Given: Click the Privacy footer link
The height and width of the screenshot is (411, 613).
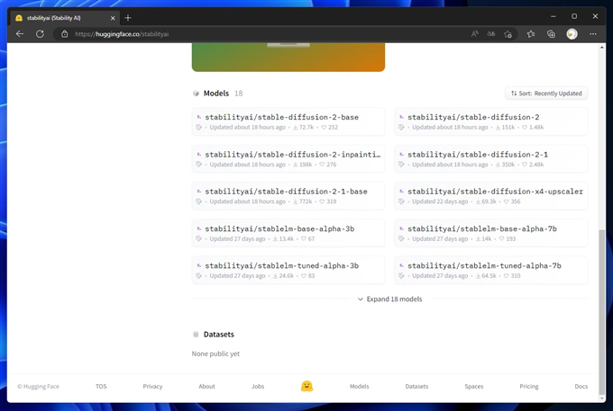Looking at the screenshot, I should click(x=152, y=386).
